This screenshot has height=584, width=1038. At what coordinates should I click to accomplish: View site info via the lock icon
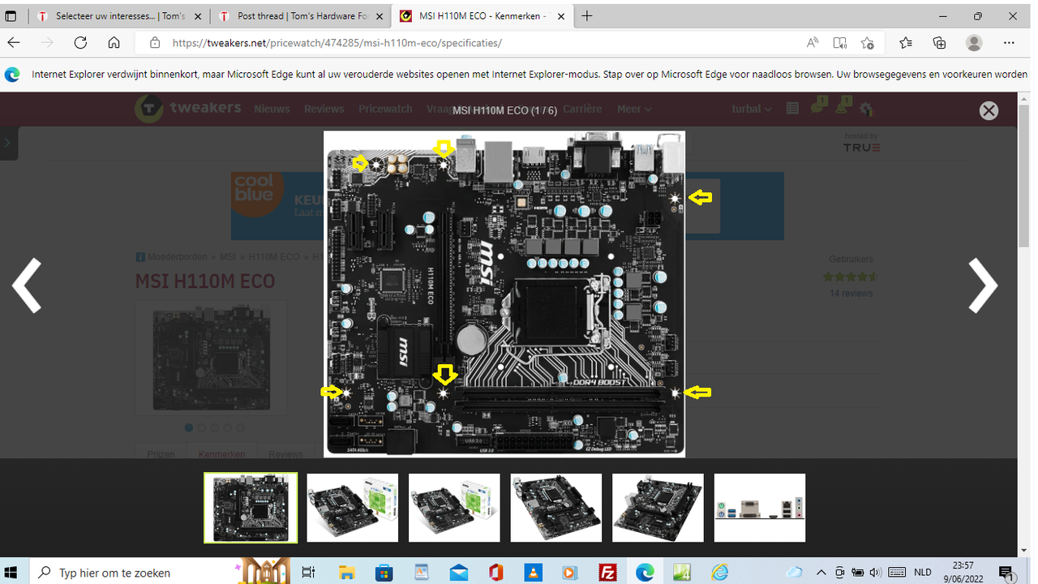tap(155, 43)
